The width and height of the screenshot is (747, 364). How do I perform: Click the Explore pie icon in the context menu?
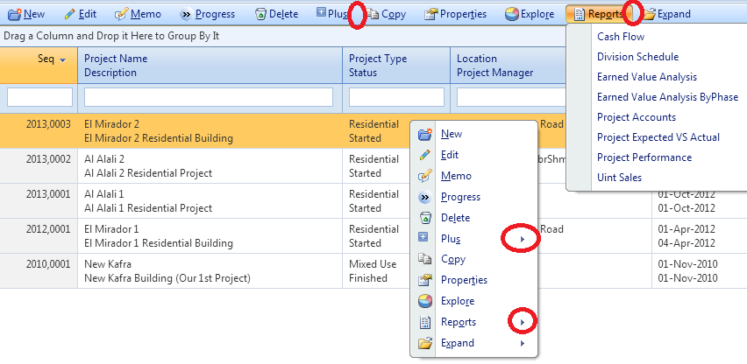[425, 301]
